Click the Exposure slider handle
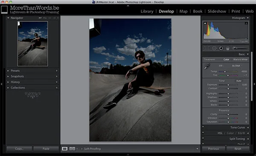256x156 pixels. point(228,85)
